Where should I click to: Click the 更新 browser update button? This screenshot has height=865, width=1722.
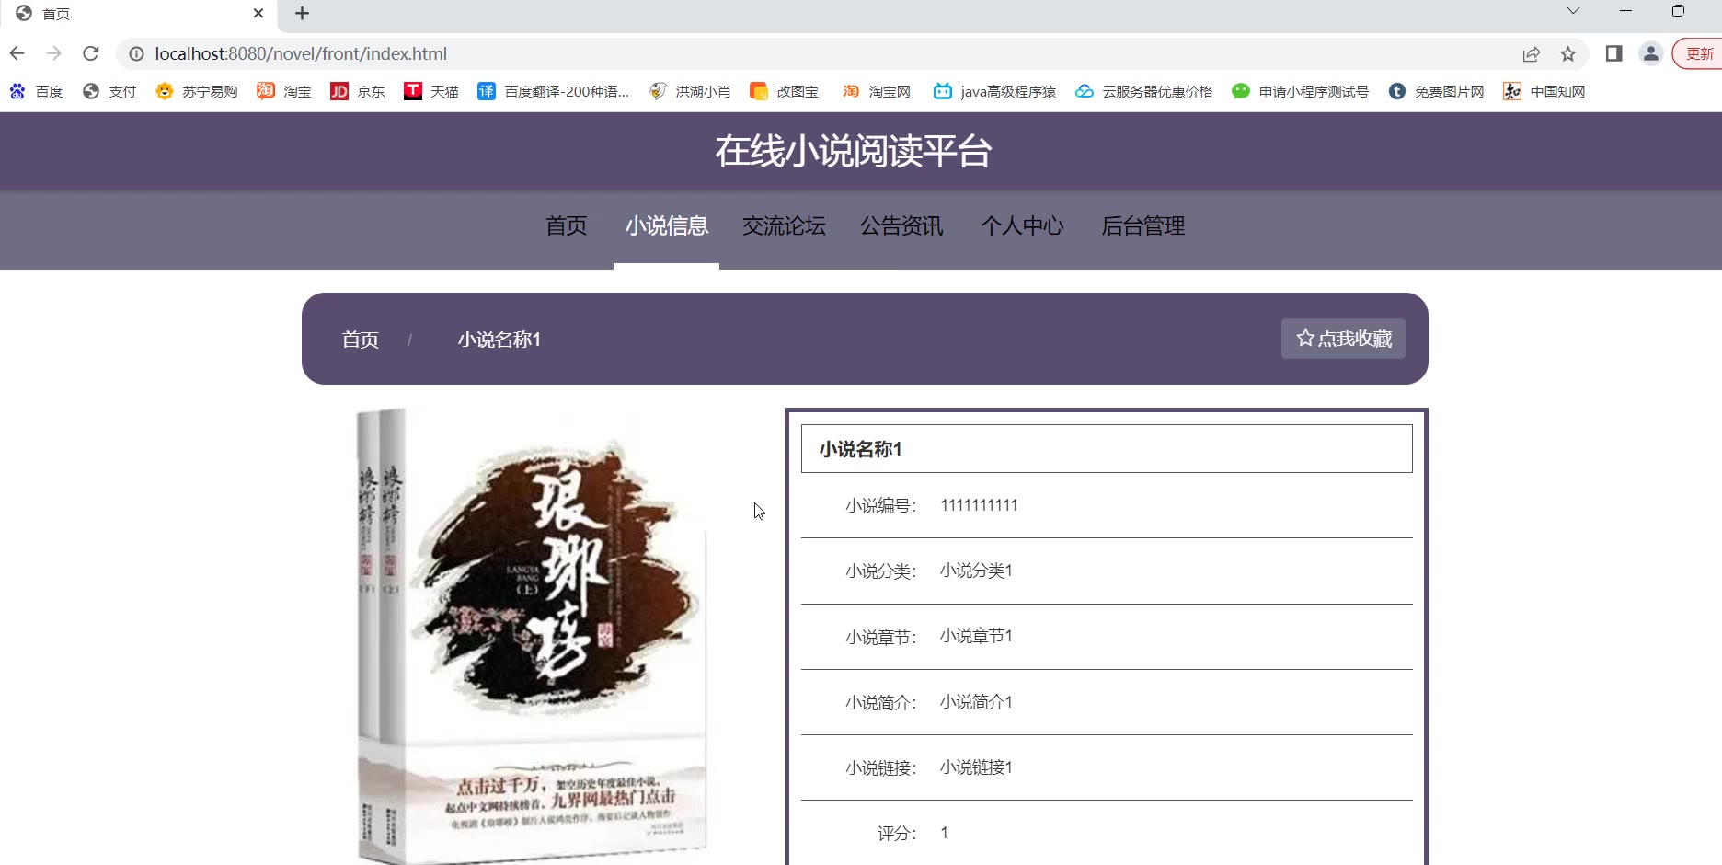[x=1698, y=53]
